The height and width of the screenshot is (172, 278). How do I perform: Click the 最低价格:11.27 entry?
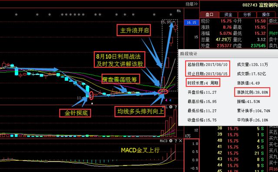point(202,111)
